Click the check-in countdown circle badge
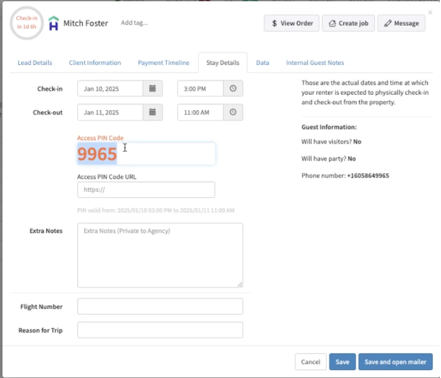Viewport: 441px width, 378px height. (x=27, y=23)
